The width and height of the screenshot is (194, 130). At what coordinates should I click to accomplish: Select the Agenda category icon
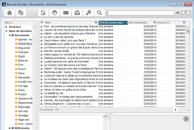tap(16, 39)
